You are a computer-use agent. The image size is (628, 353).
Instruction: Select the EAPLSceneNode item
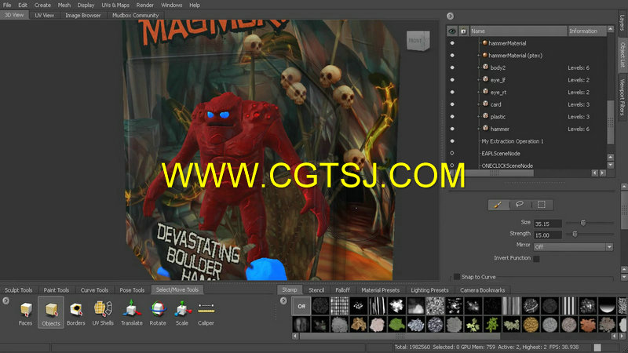[501, 153]
